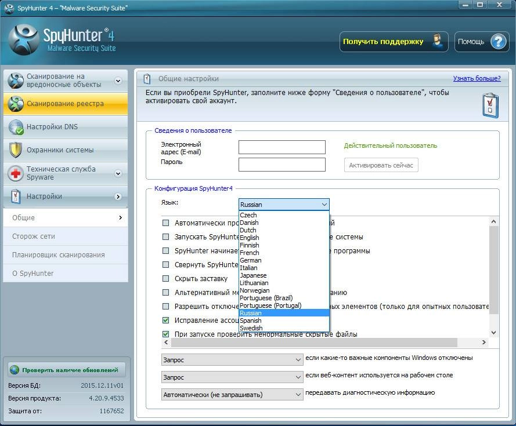Select Dutch in the language list
The image size is (516, 426).
coord(284,230)
